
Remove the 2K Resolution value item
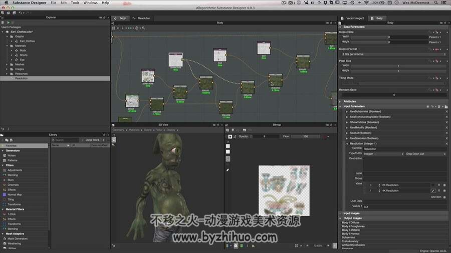coord(439,185)
